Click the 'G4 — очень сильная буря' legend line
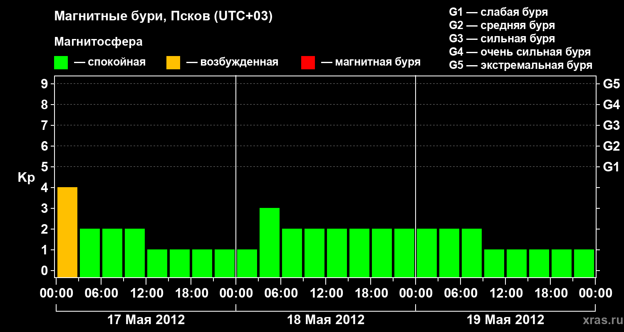Viewport: 624px width, 332px height. click(520, 52)
